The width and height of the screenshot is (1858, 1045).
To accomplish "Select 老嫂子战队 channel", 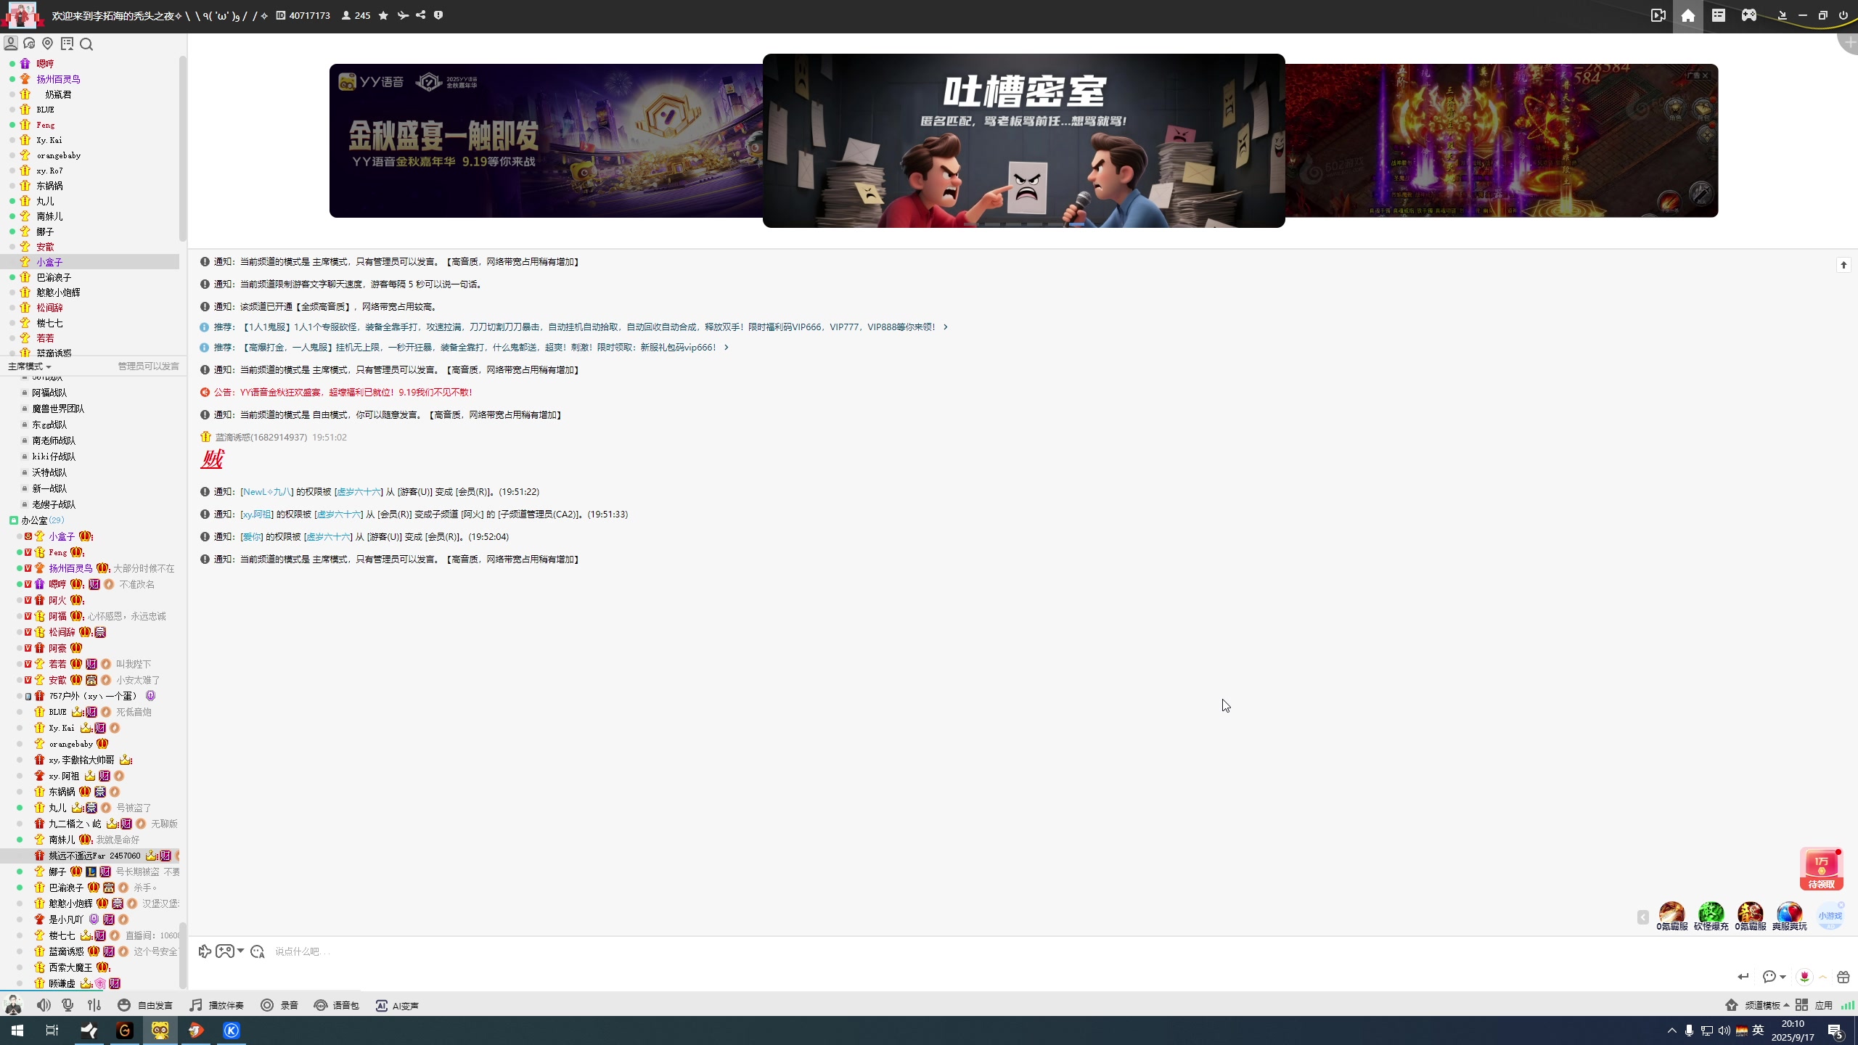I will pos(54,504).
